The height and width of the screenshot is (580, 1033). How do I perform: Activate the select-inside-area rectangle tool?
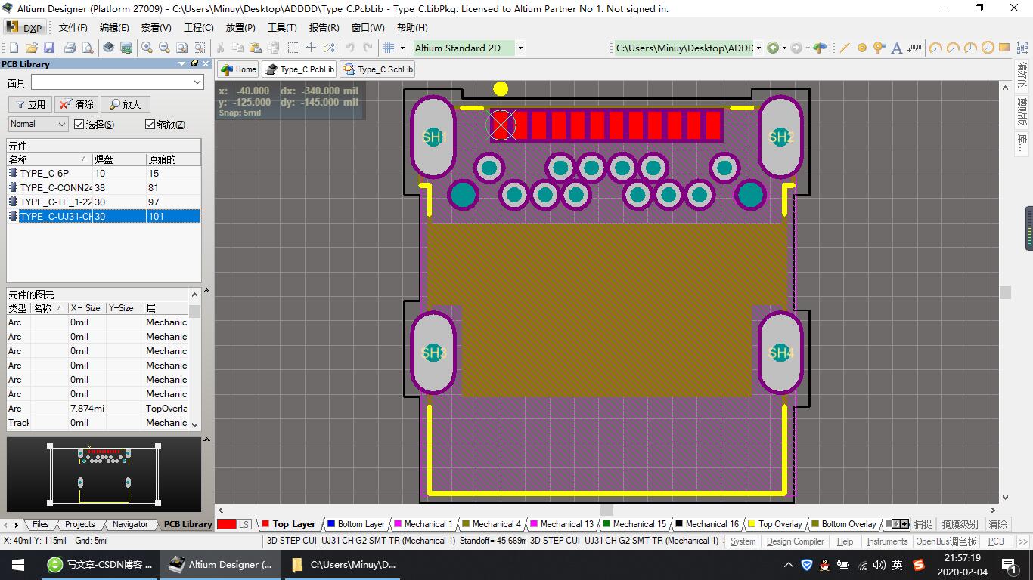click(294, 48)
